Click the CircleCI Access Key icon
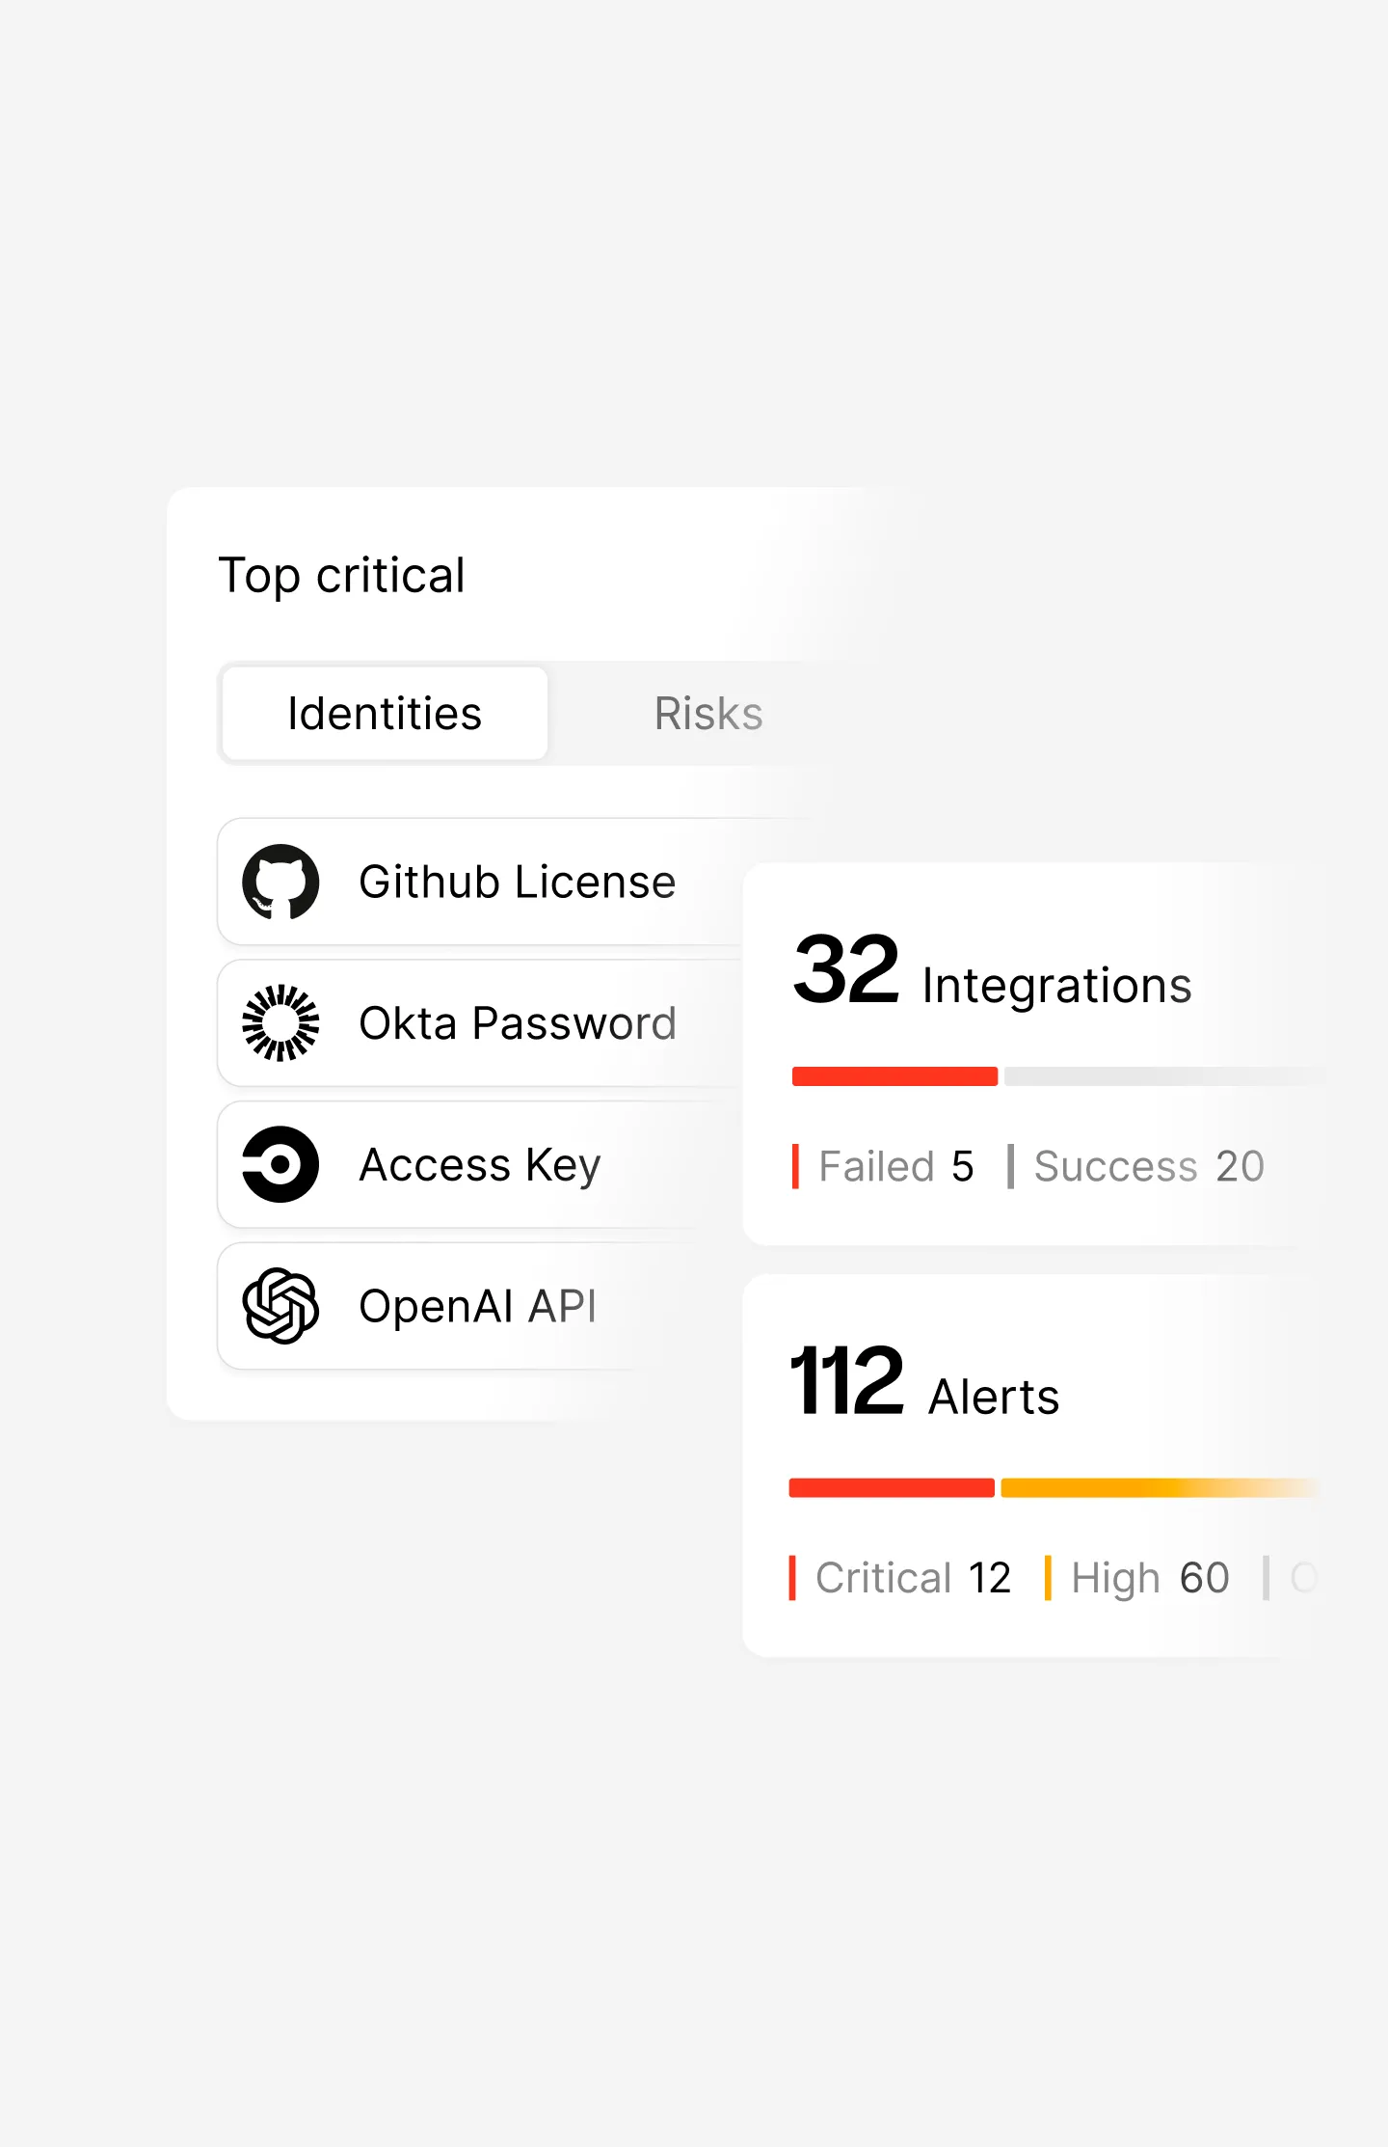Screen dimensions: 1388x2147 coord(280,1164)
